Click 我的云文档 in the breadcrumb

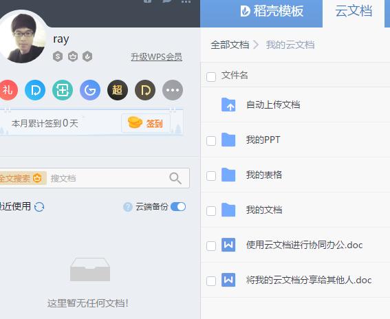click(x=290, y=45)
